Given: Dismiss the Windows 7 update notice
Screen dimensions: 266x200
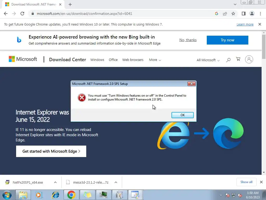Looking at the screenshot, I should pyautogui.click(x=260, y=24).
